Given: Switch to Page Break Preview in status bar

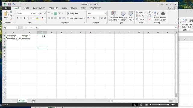Looking at the screenshot, I should click(146, 104).
